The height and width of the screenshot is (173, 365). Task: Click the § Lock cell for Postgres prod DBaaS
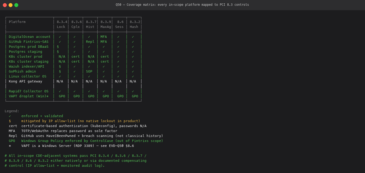58,47
